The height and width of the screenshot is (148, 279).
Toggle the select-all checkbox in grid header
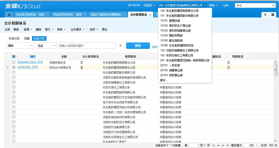tap(14, 56)
